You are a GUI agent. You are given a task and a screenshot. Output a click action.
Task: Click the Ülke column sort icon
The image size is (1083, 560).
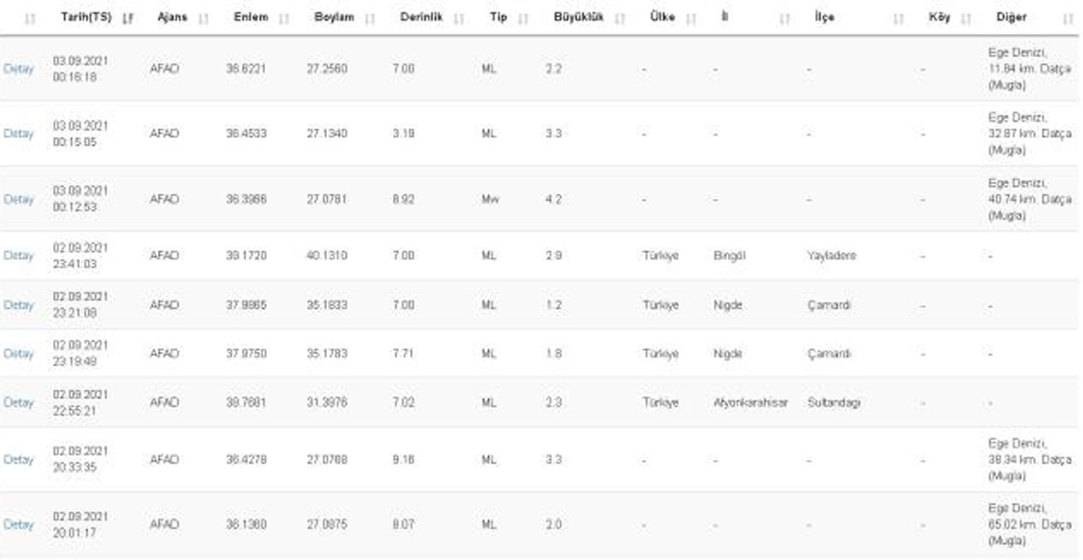[691, 19]
